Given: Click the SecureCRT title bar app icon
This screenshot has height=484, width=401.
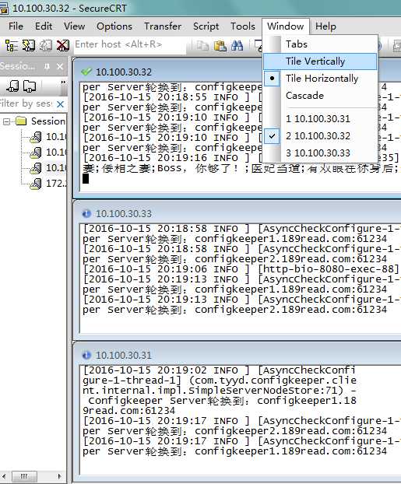Looking at the screenshot, I should (4, 9).
